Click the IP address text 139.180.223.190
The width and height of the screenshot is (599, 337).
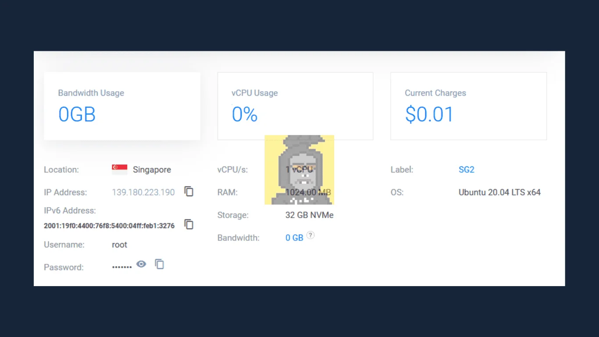143,192
